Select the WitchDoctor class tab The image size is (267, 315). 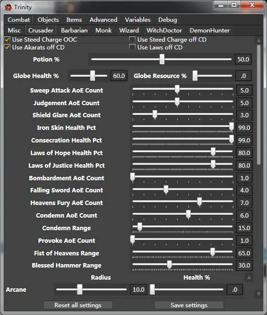[164, 31]
